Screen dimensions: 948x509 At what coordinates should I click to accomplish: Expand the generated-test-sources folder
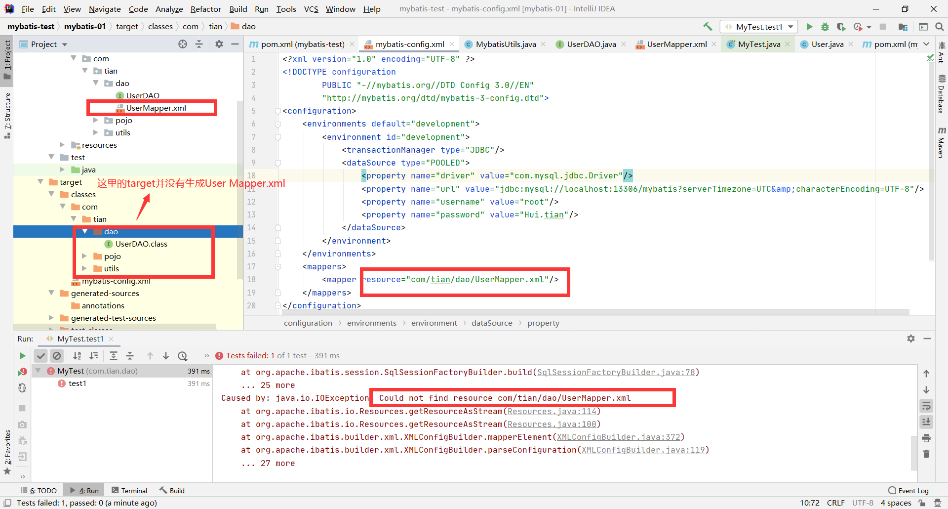pyautogui.click(x=51, y=318)
